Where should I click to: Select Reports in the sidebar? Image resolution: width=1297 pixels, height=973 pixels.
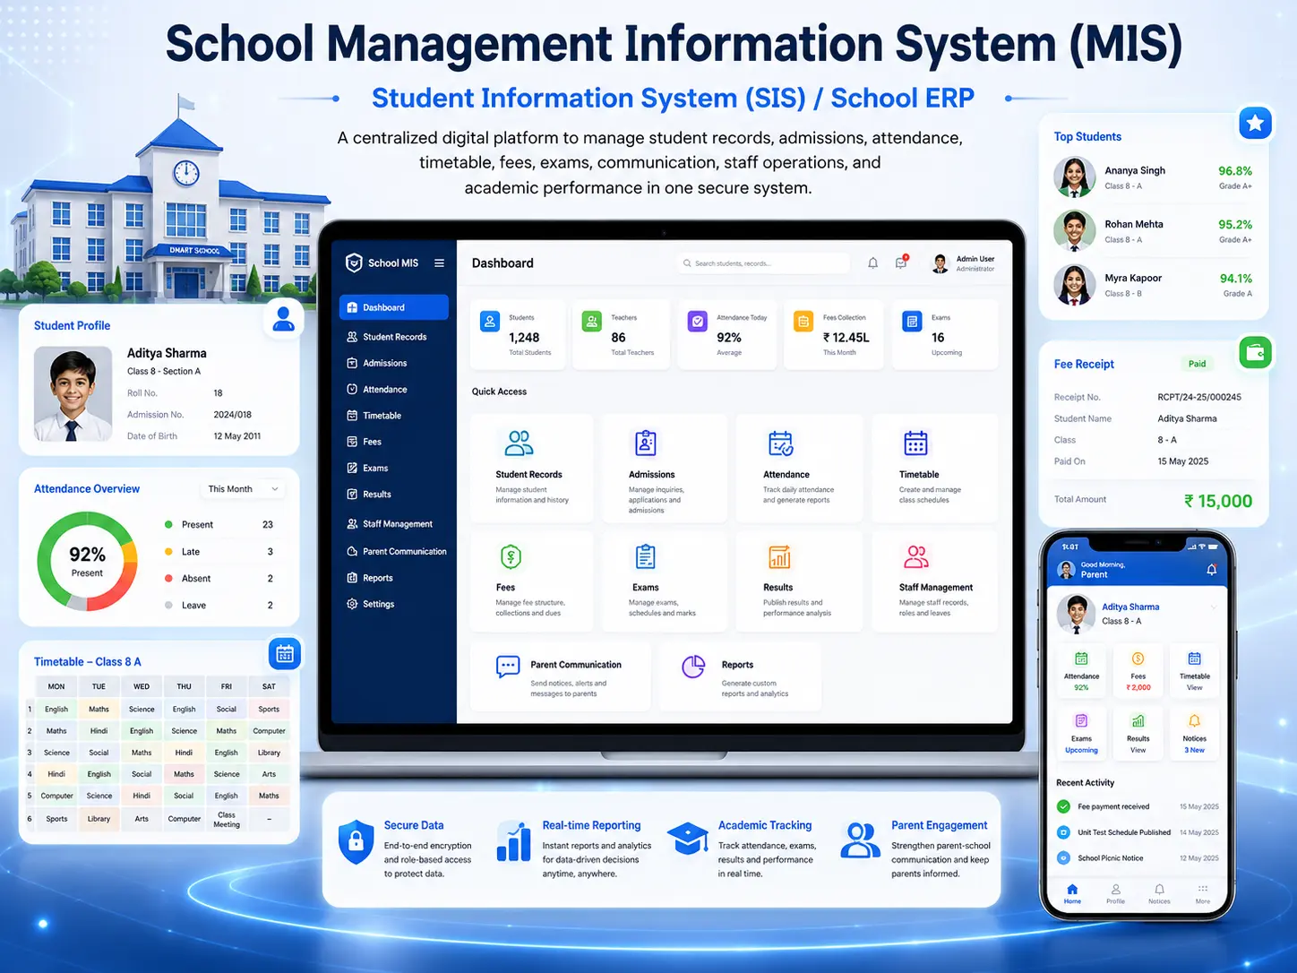[x=394, y=578]
